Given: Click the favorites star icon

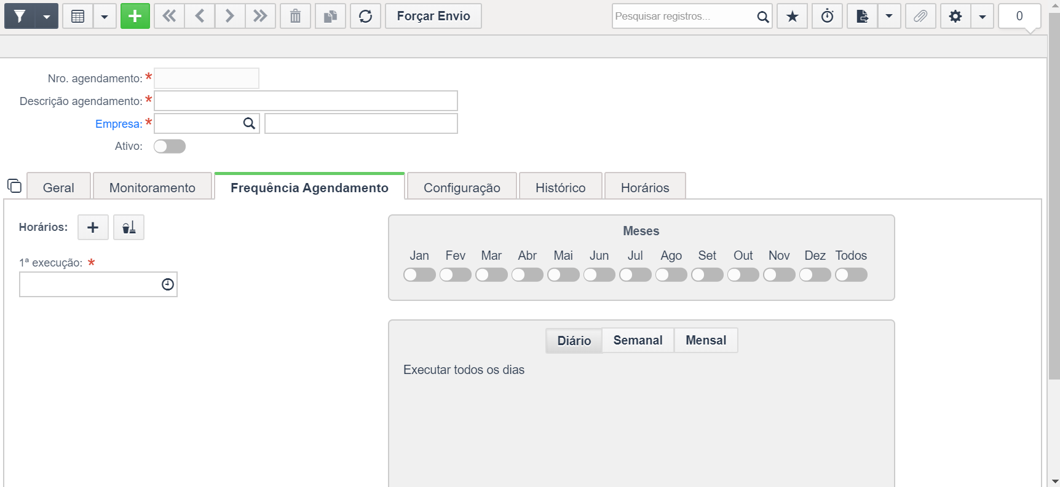Looking at the screenshot, I should 793,16.
